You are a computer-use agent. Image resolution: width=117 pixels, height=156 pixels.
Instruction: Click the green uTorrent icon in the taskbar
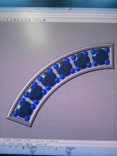pos(50,148)
